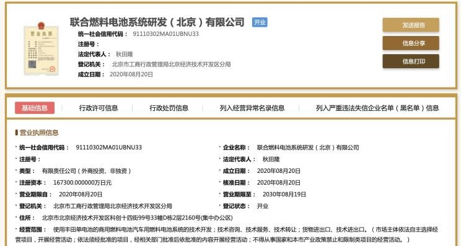The image size is (461, 246).
Task: Click the 成立日期 value in license info section
Action: [x=279, y=171]
